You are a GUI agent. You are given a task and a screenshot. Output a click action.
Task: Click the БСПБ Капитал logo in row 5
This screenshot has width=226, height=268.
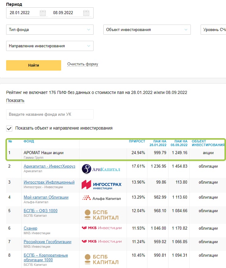click(x=101, y=214)
